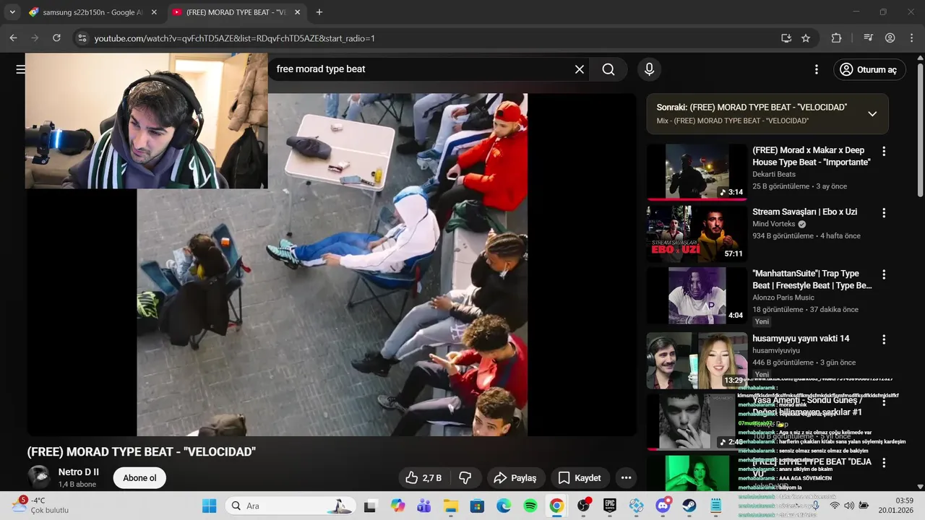The height and width of the screenshot is (520, 925).
Task: Click the Oturum aç sign-in button
Action: (x=869, y=69)
